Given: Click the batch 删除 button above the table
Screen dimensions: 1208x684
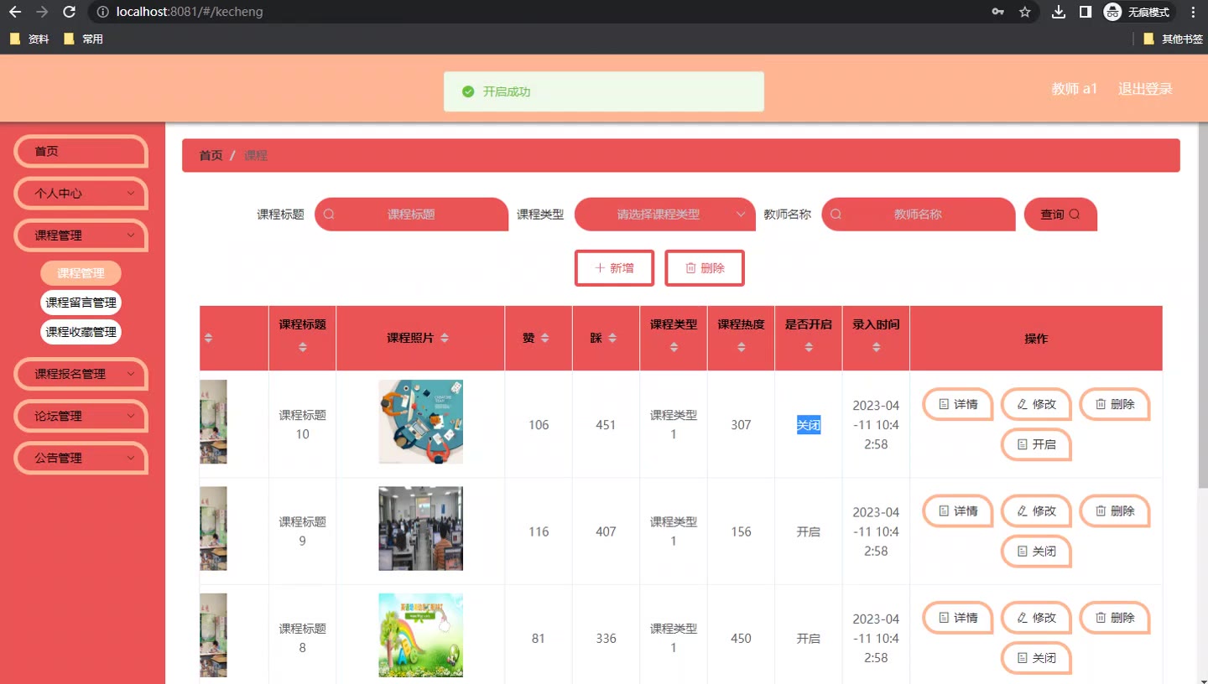Looking at the screenshot, I should pos(705,268).
